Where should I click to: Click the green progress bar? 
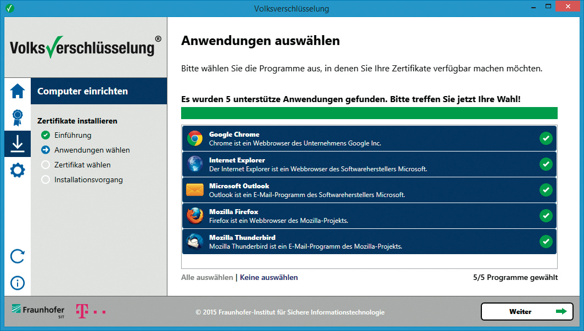[369, 113]
